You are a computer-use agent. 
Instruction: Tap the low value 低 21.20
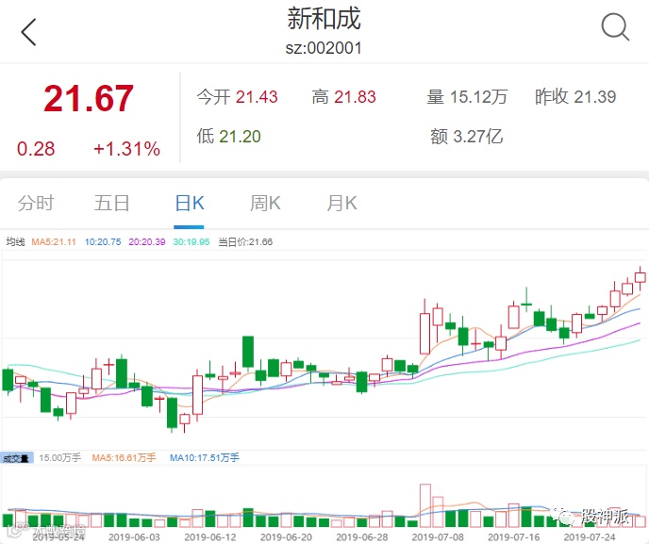pyautogui.click(x=229, y=136)
